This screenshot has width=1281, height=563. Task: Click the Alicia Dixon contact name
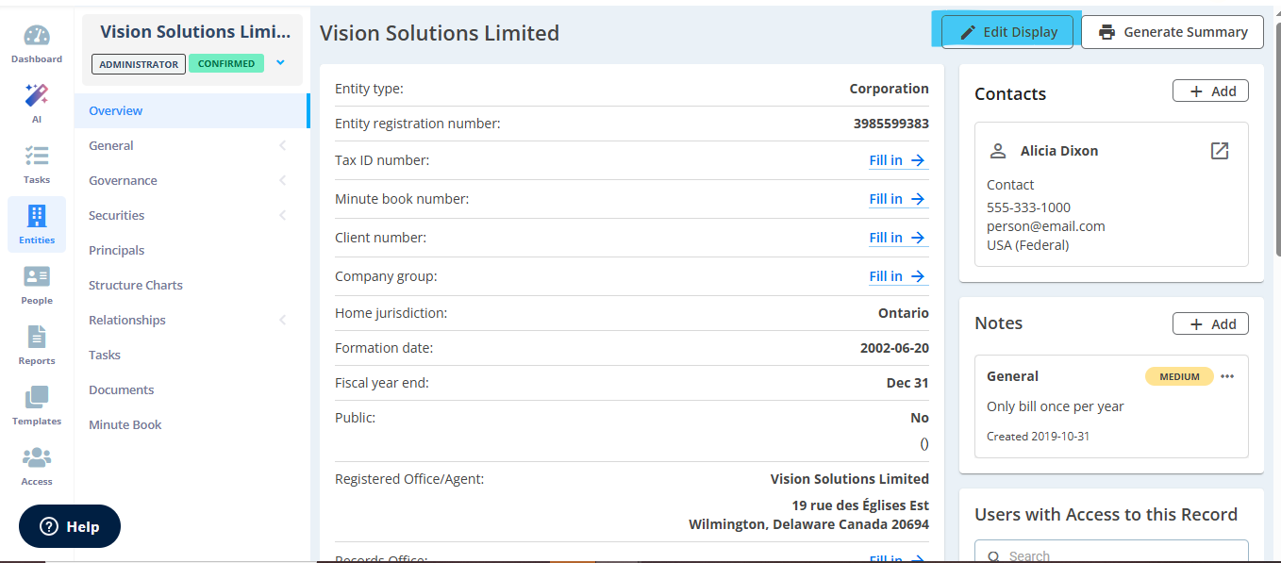pos(1059,151)
